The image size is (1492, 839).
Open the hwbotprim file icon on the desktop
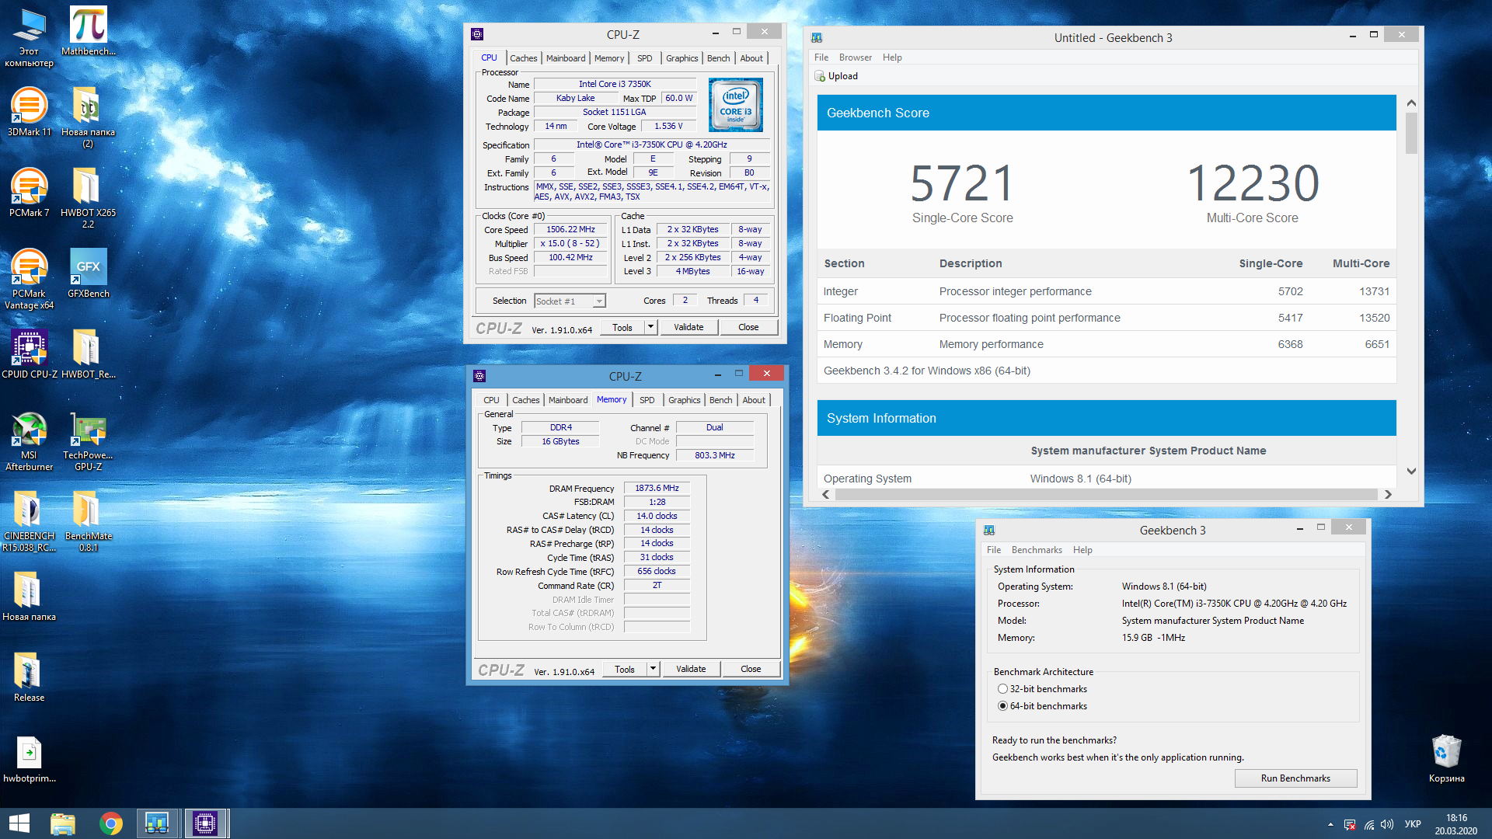29,758
